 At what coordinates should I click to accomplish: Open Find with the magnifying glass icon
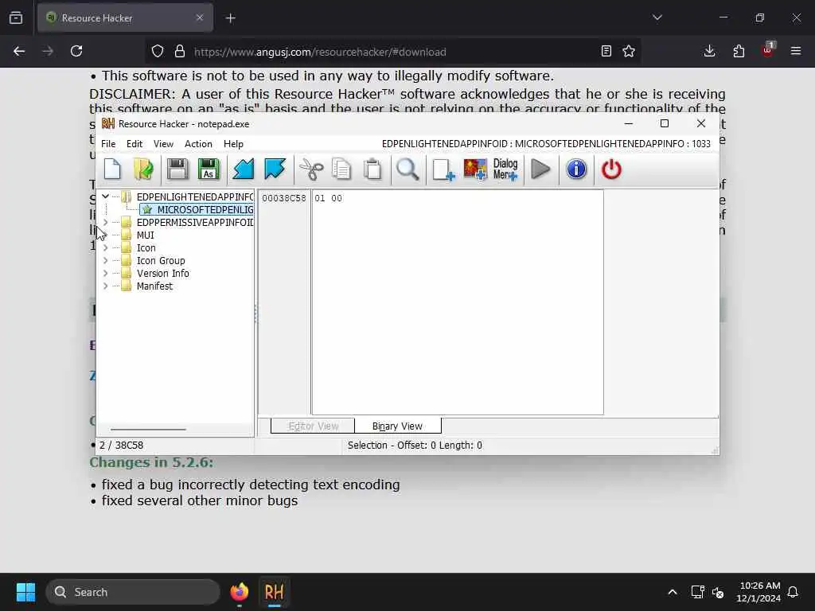click(x=407, y=169)
